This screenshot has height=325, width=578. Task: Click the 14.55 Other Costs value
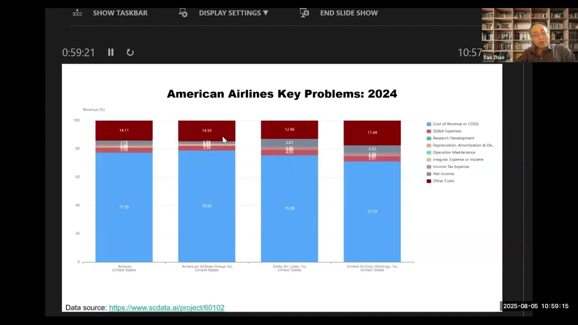206,130
